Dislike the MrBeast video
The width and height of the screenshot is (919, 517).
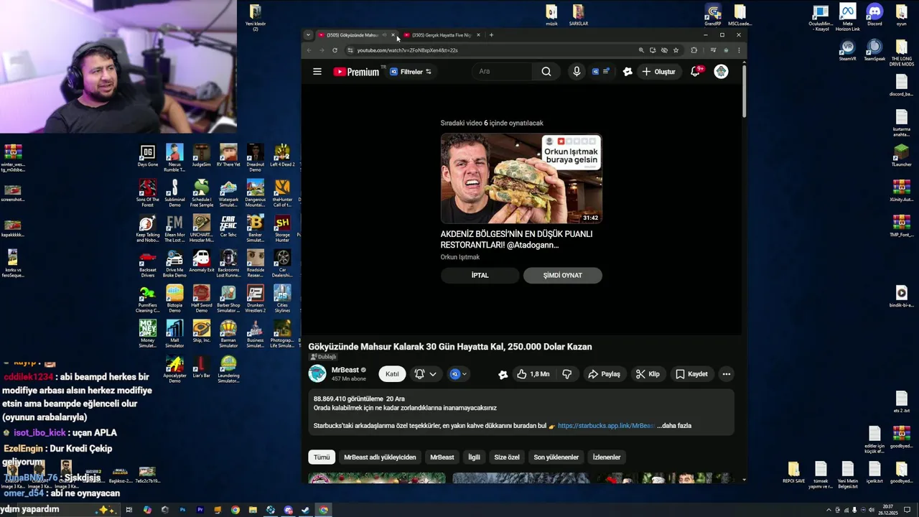tap(567, 374)
